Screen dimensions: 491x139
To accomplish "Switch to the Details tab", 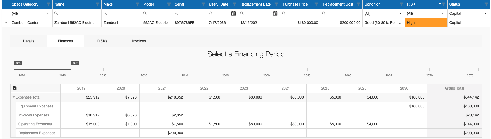I will coord(29,41).
